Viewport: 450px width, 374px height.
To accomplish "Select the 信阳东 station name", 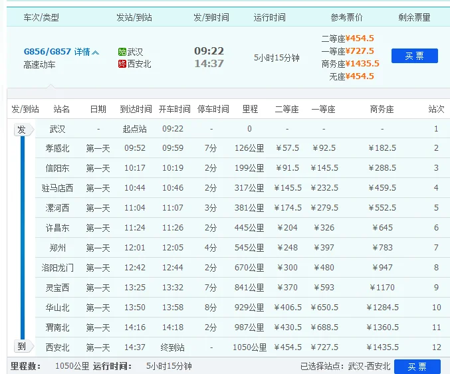I will coord(57,168).
